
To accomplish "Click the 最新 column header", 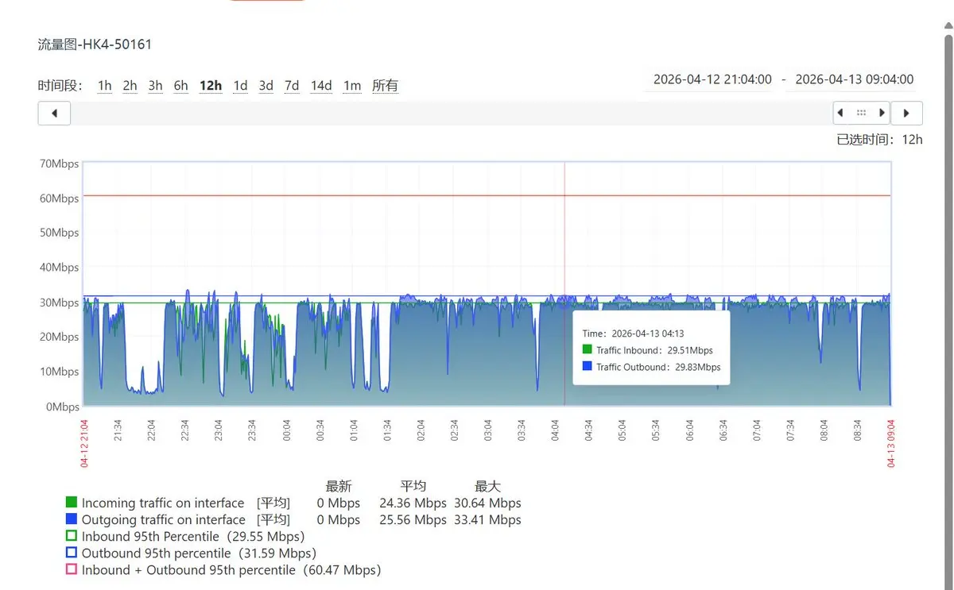I will click(339, 486).
